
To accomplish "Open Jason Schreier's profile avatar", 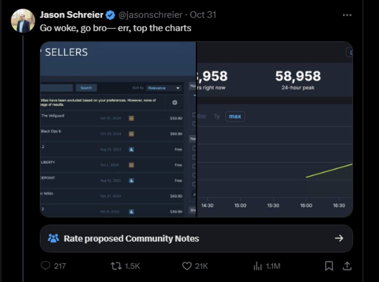I will [23, 21].
